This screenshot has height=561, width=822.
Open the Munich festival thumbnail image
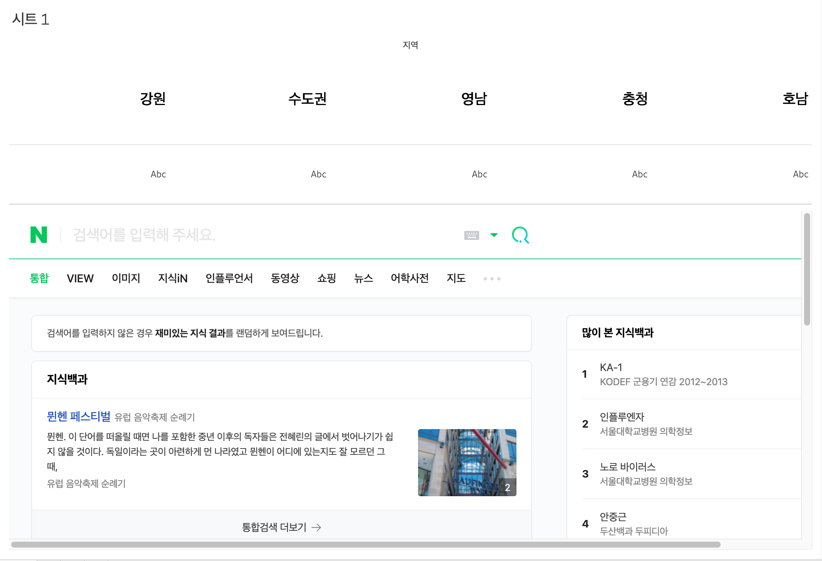(x=467, y=462)
